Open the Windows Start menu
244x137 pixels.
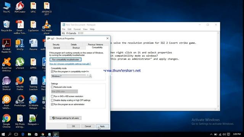[x=3, y=134]
